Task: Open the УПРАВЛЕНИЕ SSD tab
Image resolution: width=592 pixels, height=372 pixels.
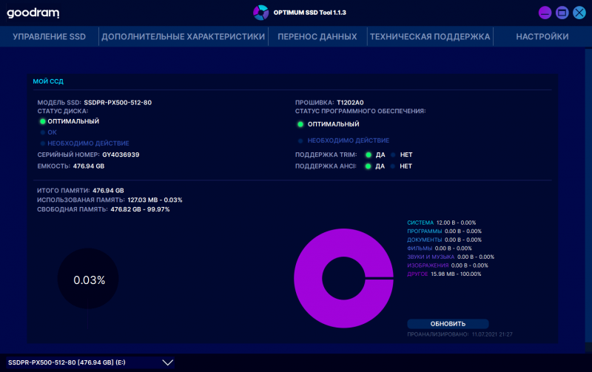Action: [x=49, y=36]
